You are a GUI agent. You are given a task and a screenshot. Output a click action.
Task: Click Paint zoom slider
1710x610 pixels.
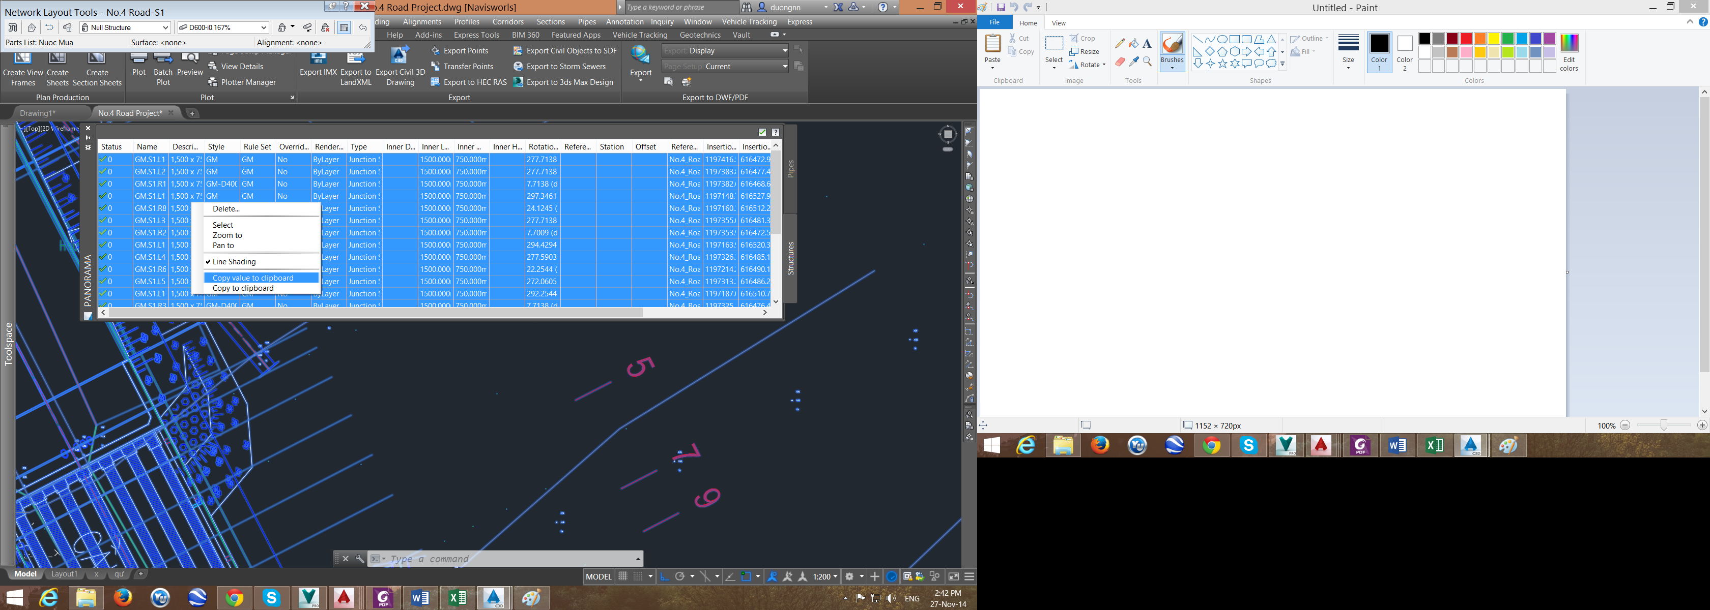point(1664,425)
